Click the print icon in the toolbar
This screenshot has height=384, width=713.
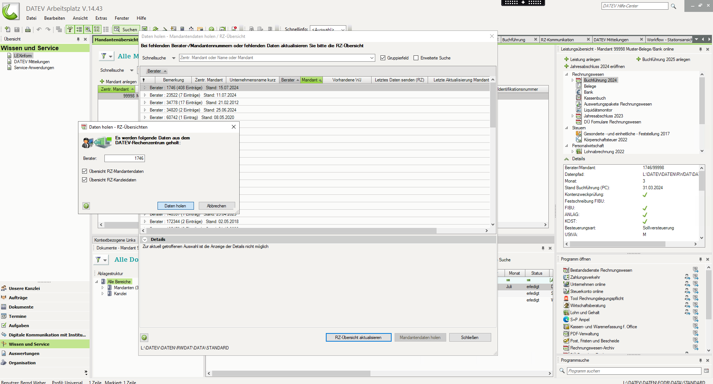pyautogui.click(x=27, y=29)
